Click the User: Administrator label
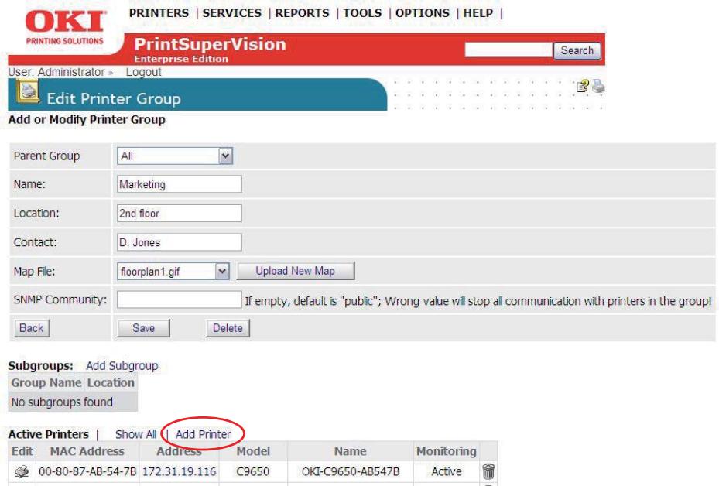Screen dimensions: 719x486 [x=56, y=72]
